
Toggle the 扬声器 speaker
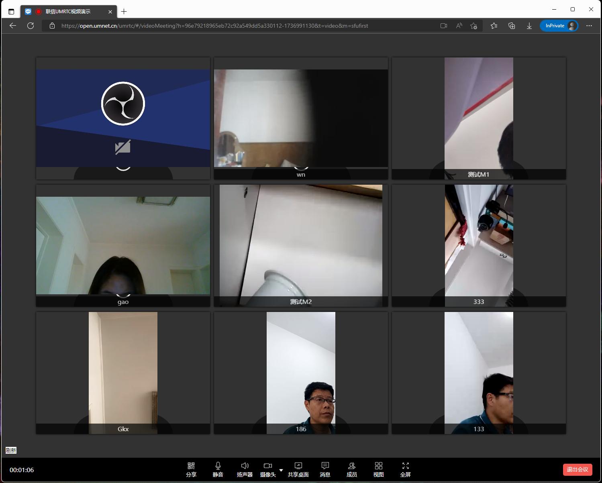245,469
